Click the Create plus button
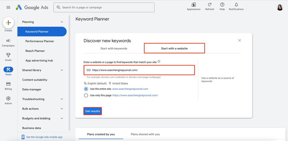This screenshot has width=288, height=141. click(8, 23)
